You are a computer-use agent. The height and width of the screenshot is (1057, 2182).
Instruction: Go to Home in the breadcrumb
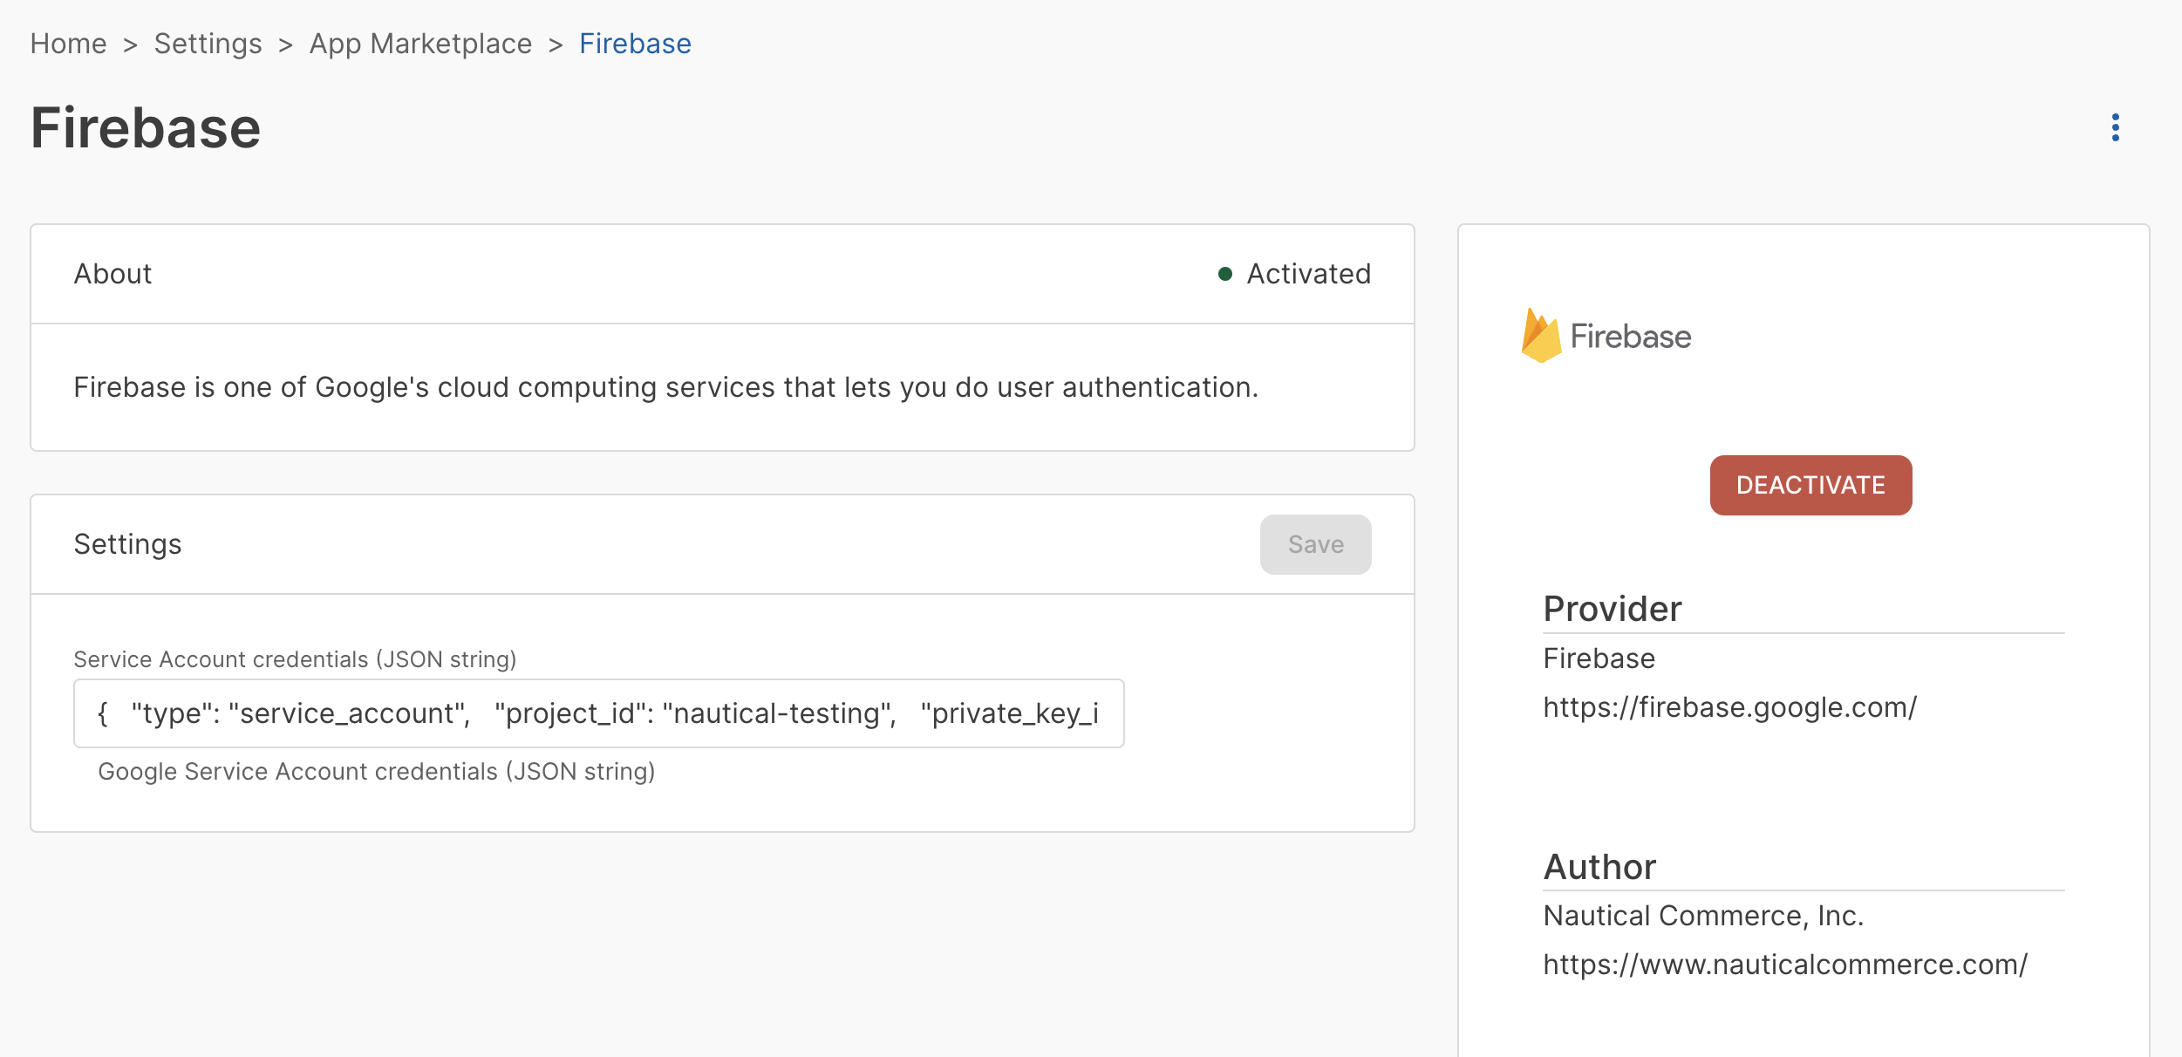68,44
